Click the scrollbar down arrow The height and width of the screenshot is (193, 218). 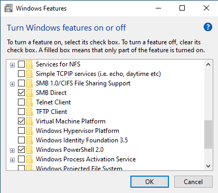pos(208,166)
